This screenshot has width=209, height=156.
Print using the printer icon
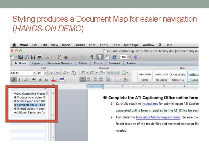click(x=39, y=57)
